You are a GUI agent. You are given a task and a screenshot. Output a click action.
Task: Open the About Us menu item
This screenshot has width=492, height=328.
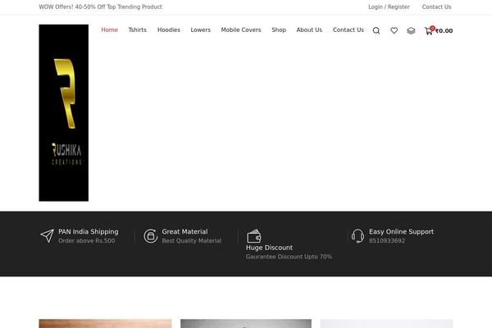point(309,30)
